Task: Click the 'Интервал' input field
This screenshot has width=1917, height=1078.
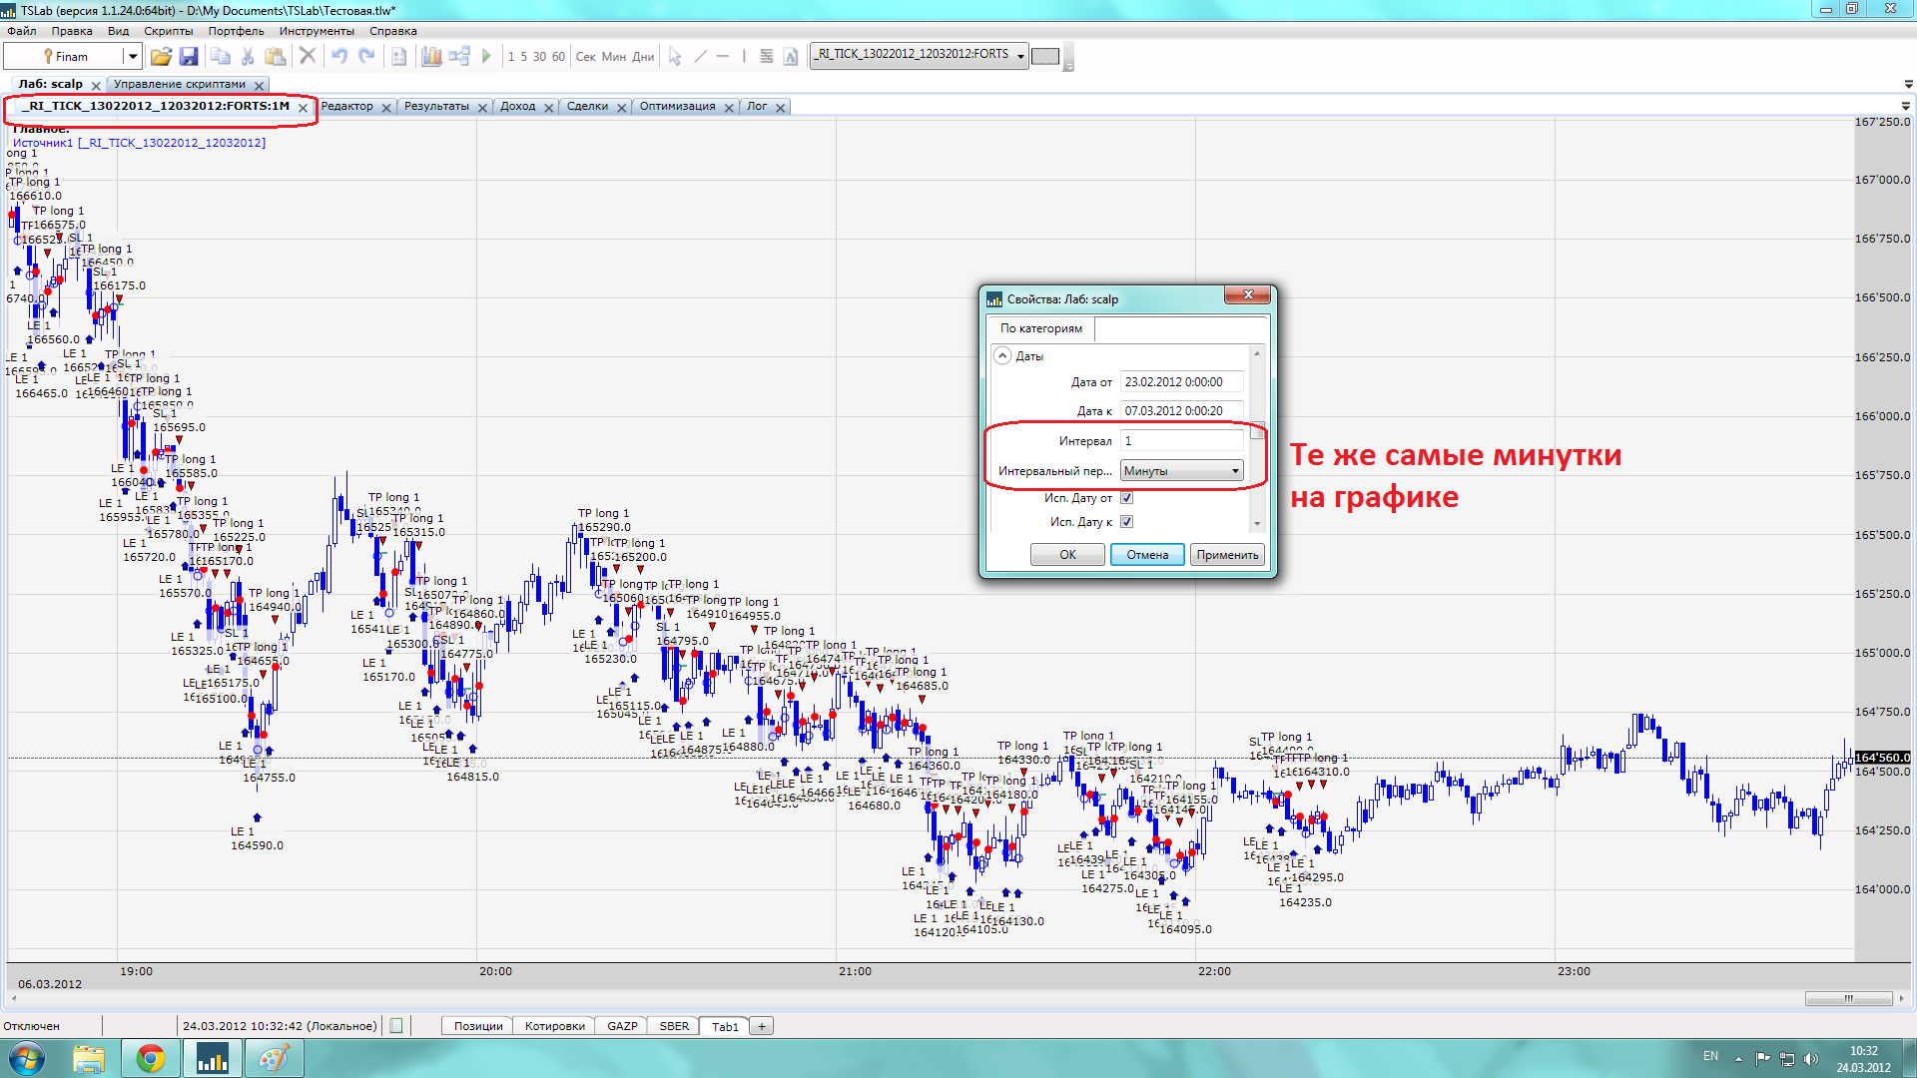Action: click(1181, 441)
